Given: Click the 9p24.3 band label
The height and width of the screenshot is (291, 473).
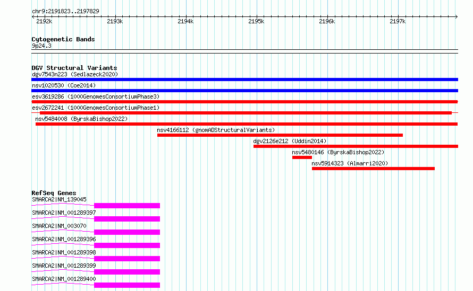Looking at the screenshot, I should coord(41,46).
